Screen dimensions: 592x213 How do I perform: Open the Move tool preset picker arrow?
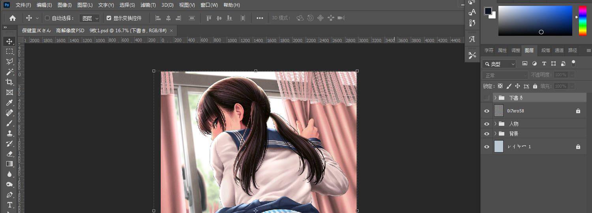37,18
